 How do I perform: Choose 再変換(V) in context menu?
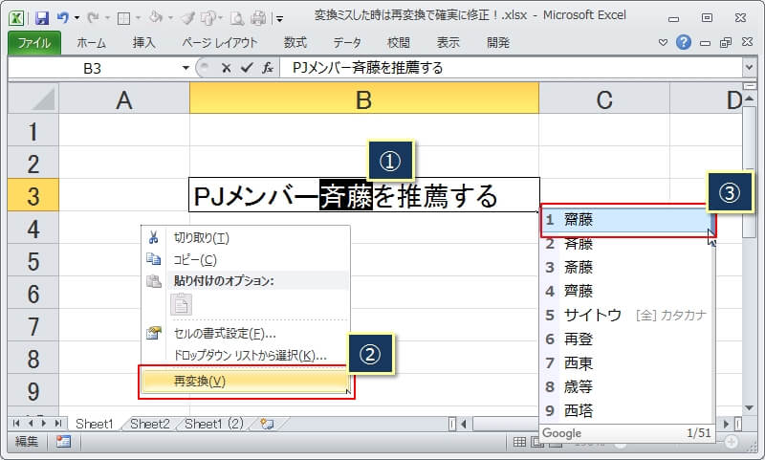coord(246,381)
